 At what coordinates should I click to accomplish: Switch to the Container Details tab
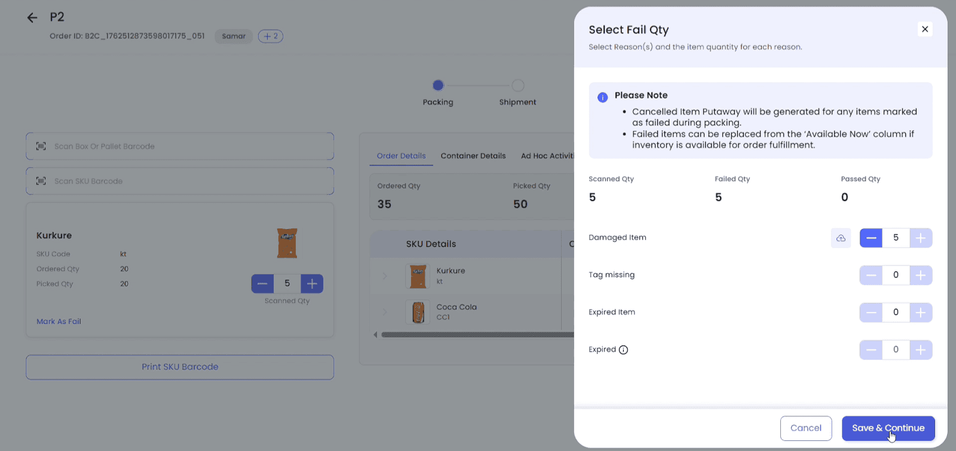pyautogui.click(x=473, y=156)
